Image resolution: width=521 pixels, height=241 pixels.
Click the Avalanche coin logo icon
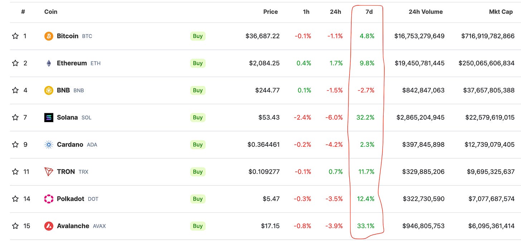[x=49, y=226]
